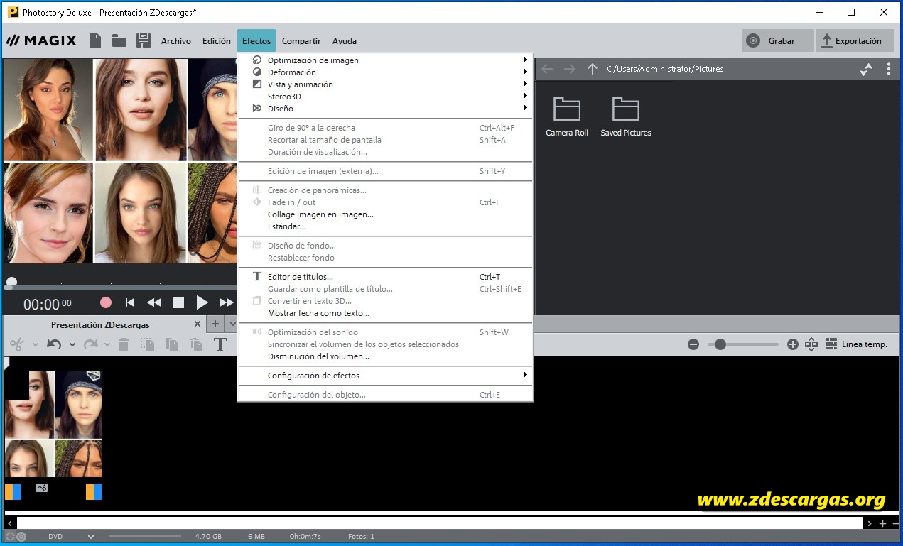This screenshot has height=546, width=903.
Task: Click the first transition marker below the photo
Action: (x=13, y=491)
